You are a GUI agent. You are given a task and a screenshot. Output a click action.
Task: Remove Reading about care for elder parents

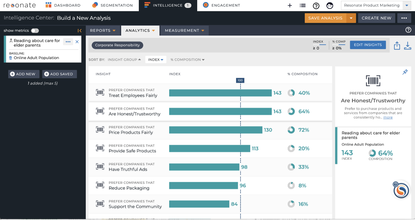click(x=77, y=42)
